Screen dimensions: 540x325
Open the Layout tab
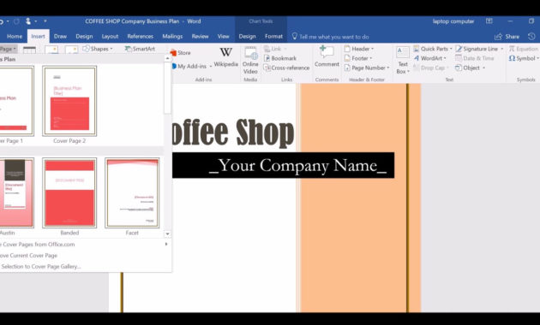click(110, 36)
